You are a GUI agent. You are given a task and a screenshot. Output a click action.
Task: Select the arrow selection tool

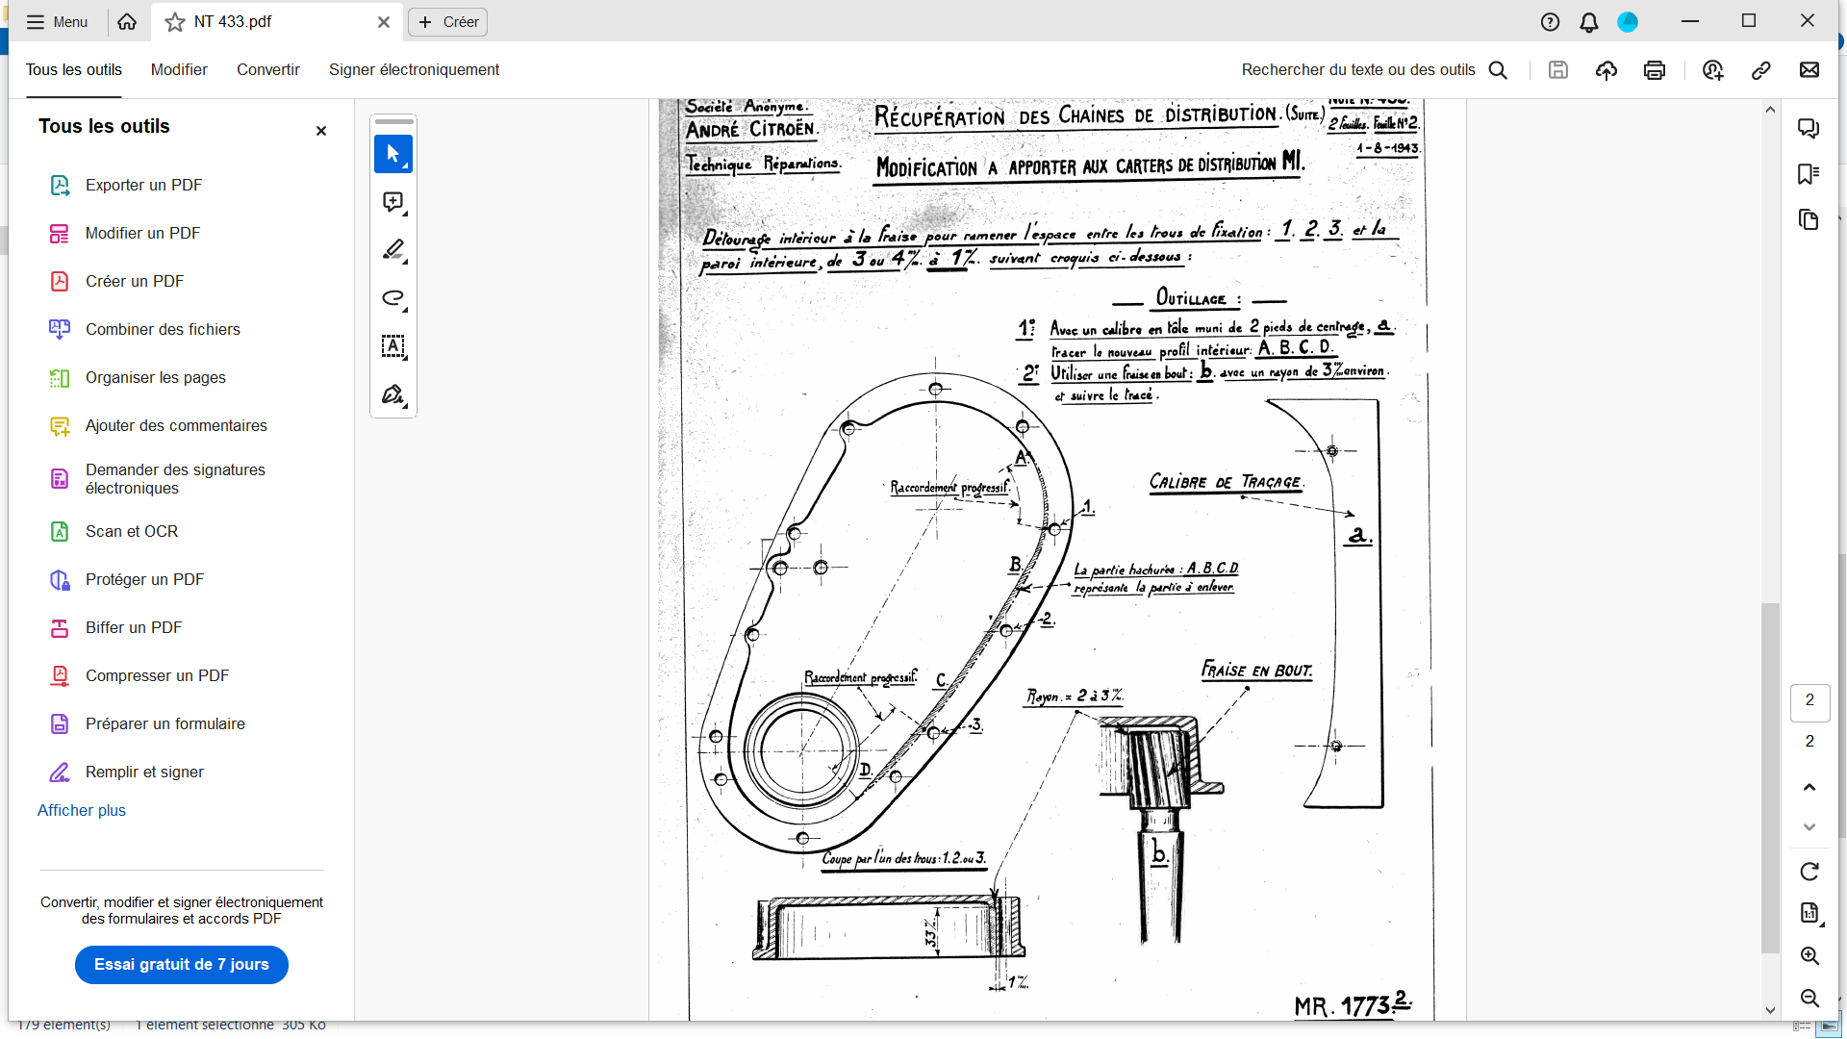392,154
